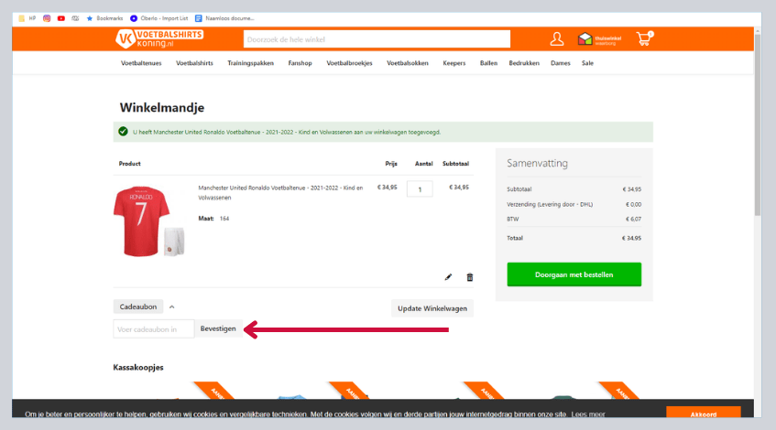
Task: Open the user account icon
Action: click(556, 39)
